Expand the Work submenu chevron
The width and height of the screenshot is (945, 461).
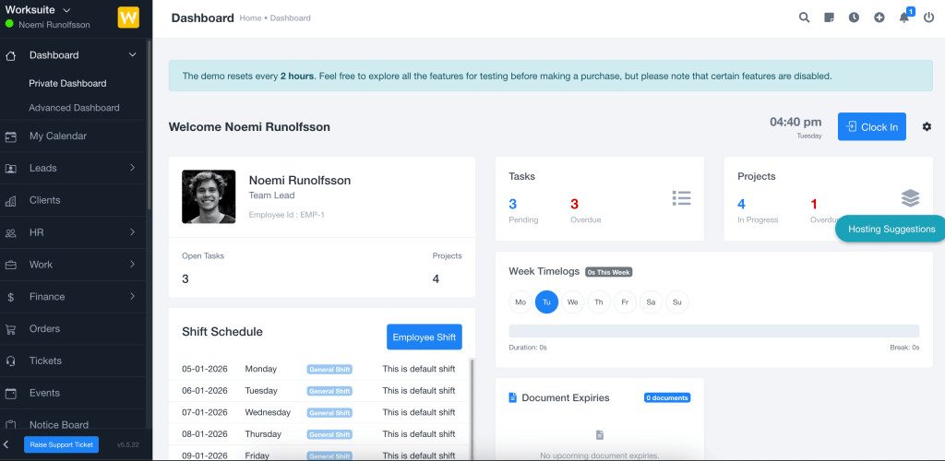click(x=133, y=265)
